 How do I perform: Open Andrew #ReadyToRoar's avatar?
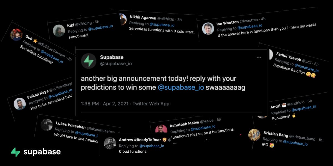pyautogui.click(x=110, y=143)
